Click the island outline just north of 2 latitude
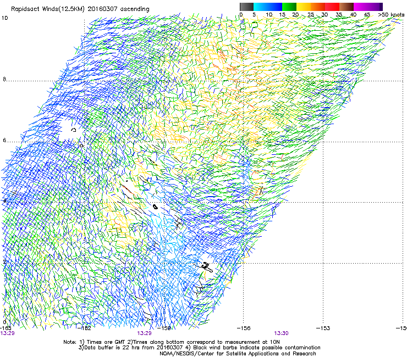This screenshot has width=407, height=357. coord(207,267)
